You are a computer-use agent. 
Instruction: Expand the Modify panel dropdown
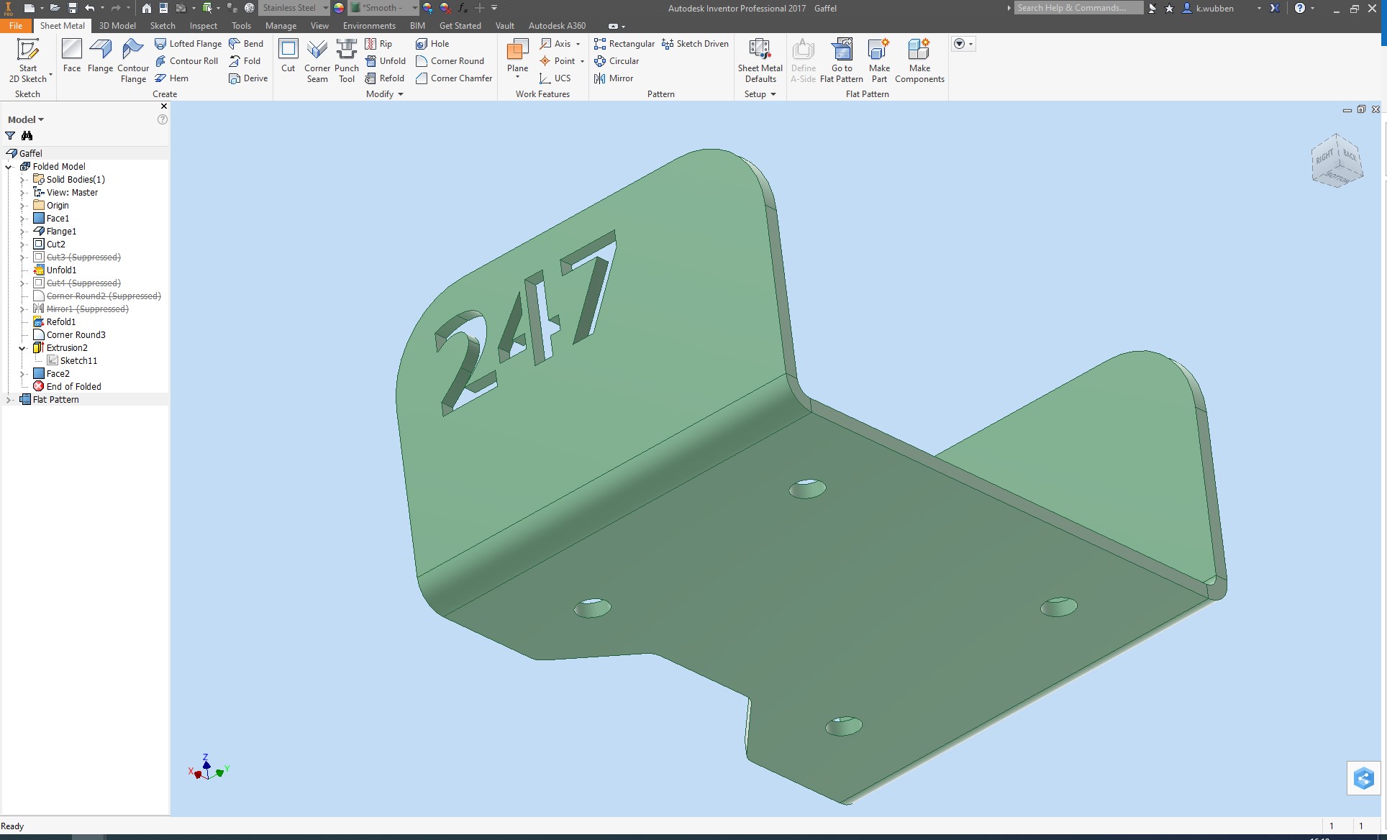click(x=400, y=94)
